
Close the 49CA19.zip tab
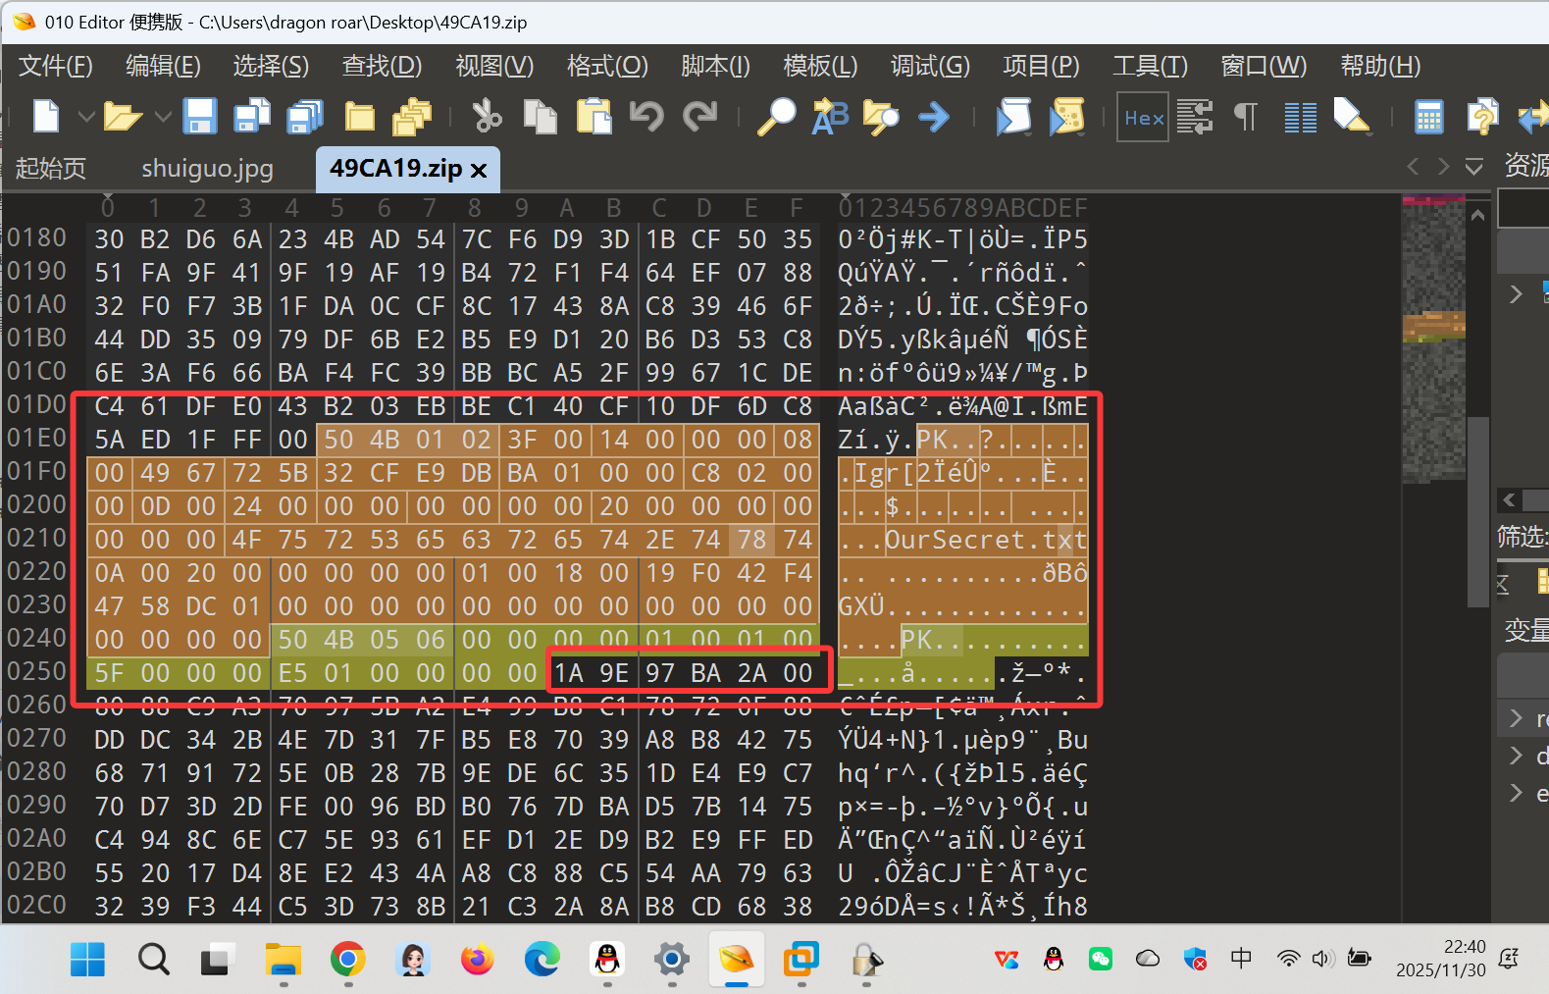point(479,171)
